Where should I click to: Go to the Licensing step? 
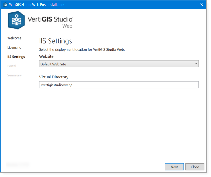click(x=14, y=47)
